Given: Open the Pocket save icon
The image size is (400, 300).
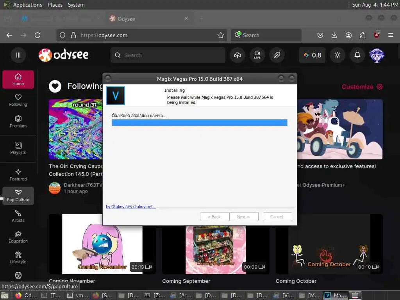Looking at the screenshot, I should (320, 35).
